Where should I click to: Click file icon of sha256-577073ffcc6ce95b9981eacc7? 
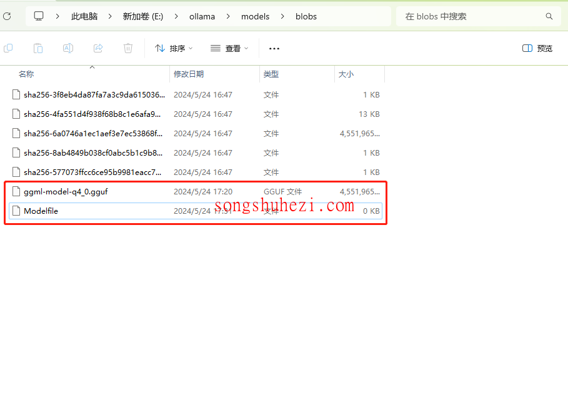click(x=16, y=172)
